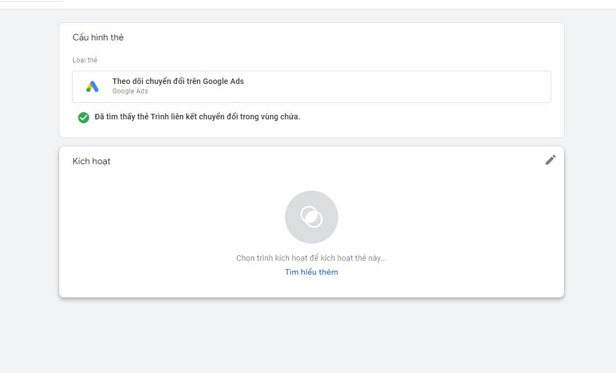Select the Theo dõi chuyển đổi trên Google Ads row
The width and height of the screenshot is (616, 373).
click(312, 86)
